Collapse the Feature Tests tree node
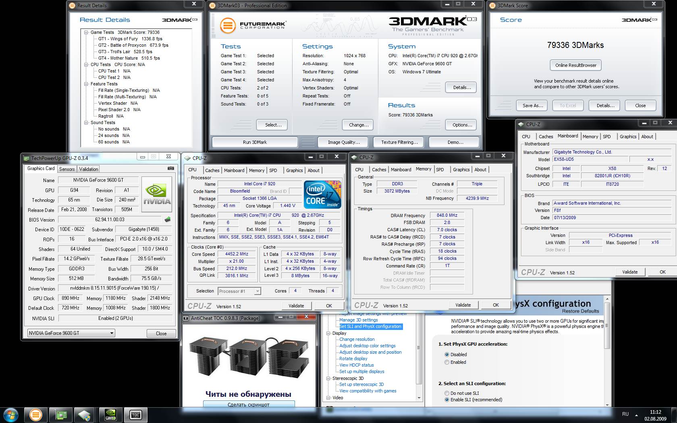The image size is (677, 423). [x=86, y=84]
